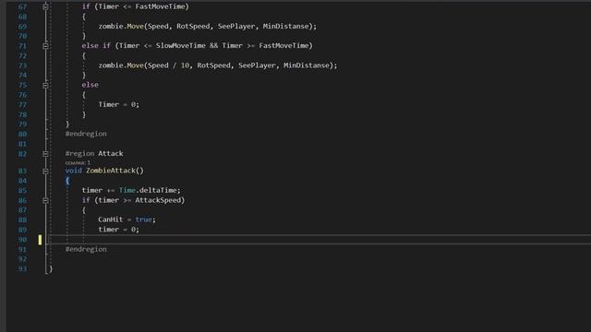Click Speed / 10 argument on line 73

[168, 65]
